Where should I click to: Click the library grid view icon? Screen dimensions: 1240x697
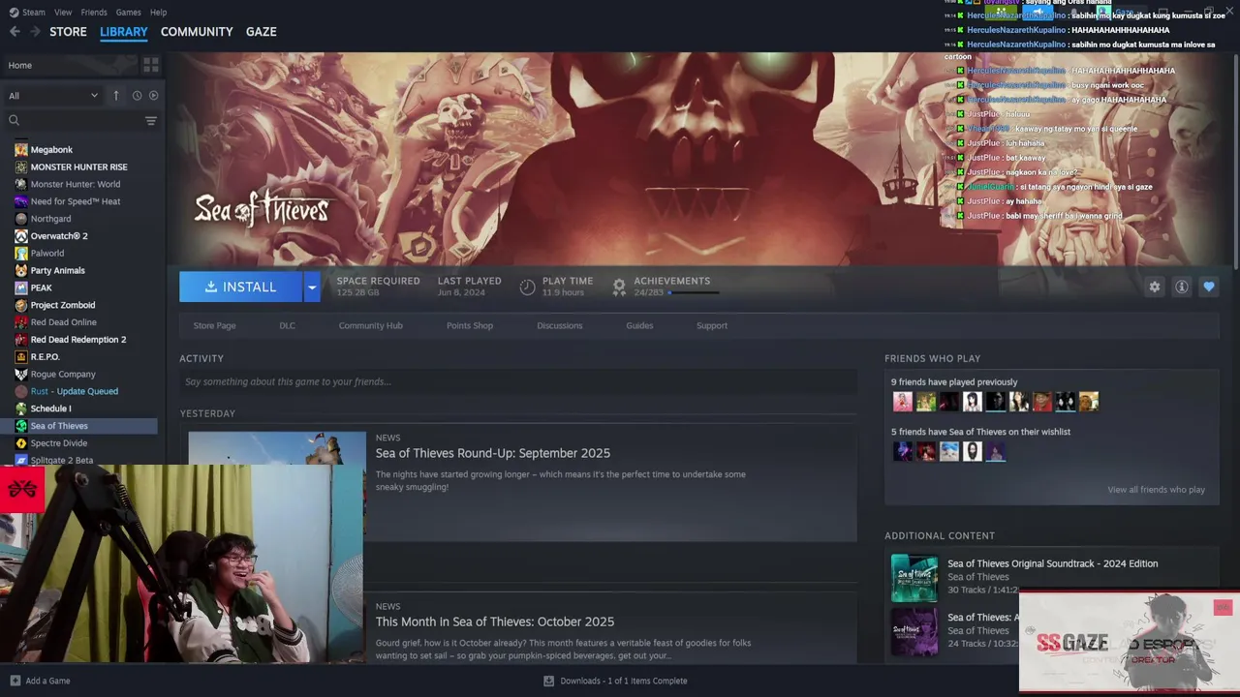click(x=150, y=65)
